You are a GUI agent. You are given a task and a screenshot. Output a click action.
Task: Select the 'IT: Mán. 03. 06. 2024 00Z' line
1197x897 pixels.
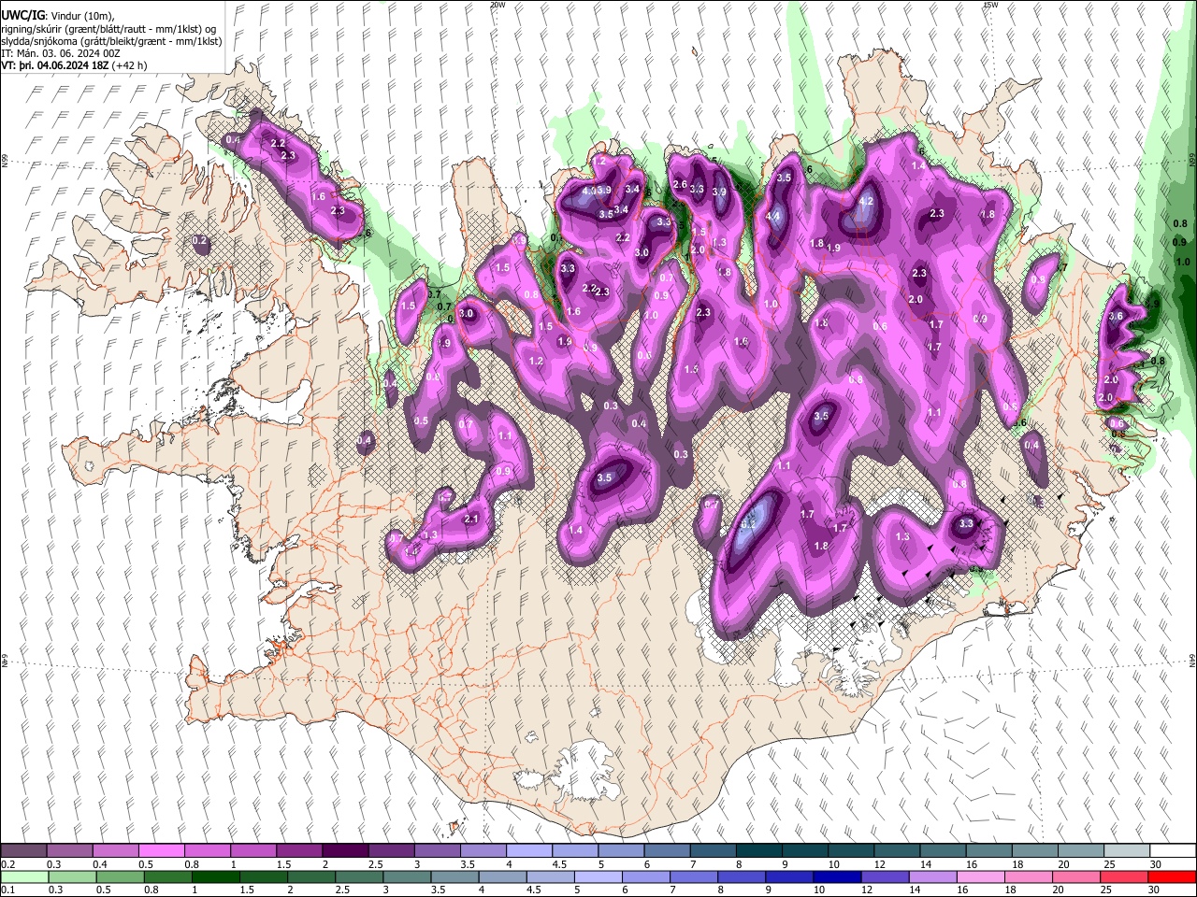coord(60,54)
